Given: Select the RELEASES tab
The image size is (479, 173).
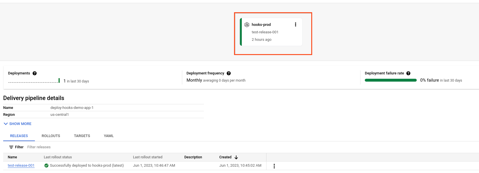Looking at the screenshot, I should pos(19,136).
